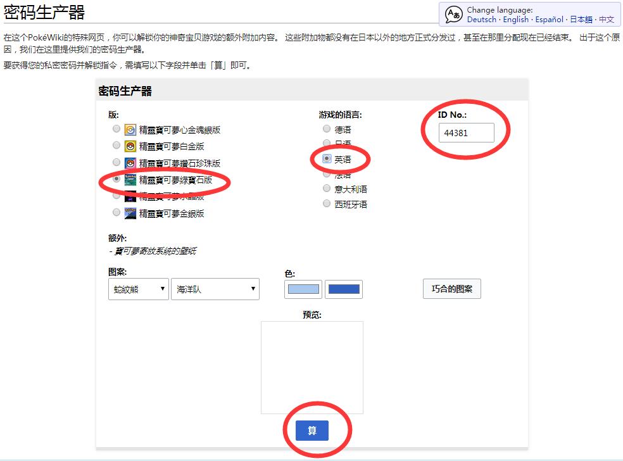Select 德语 as the game language
The image size is (623, 461).
(327, 129)
